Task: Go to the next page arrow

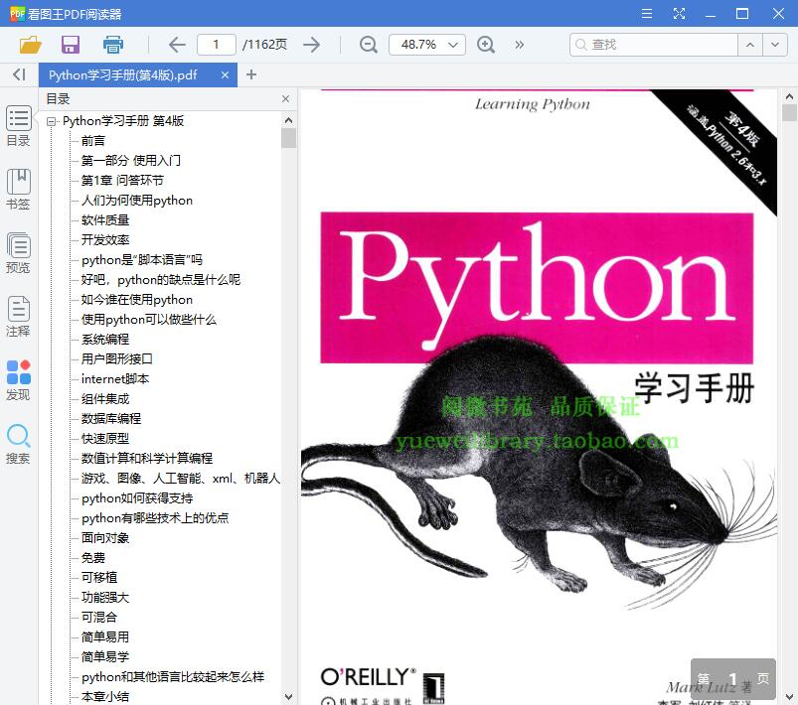Action: (311, 45)
